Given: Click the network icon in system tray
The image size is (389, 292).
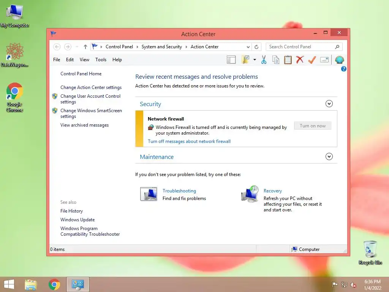Looking at the screenshot, I should tap(344, 284).
